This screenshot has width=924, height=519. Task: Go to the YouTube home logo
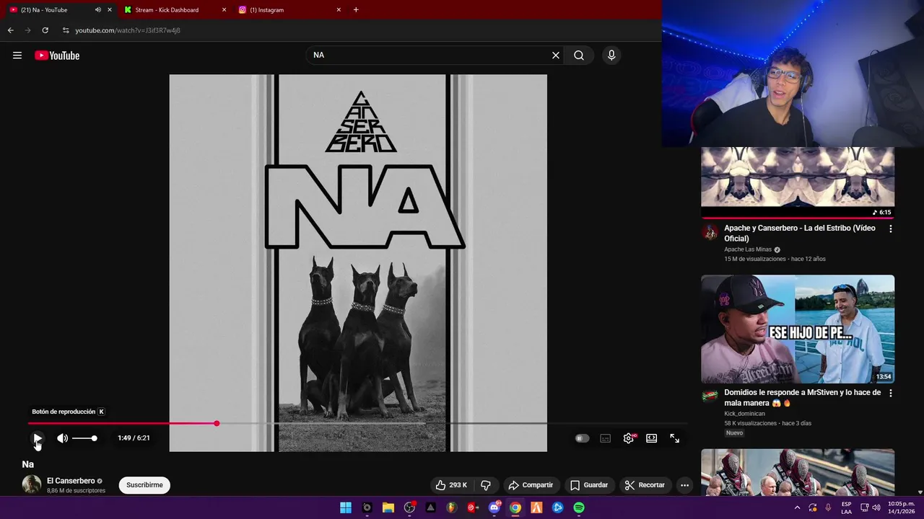point(57,56)
